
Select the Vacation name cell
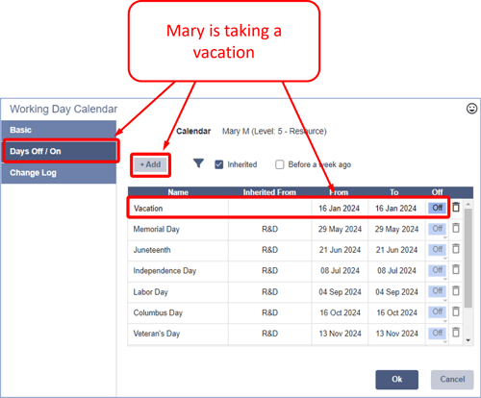pos(178,209)
